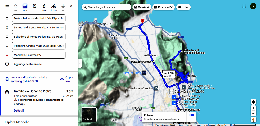Collapse the side panel arrow
Screen dimensions: 260x126
[80, 63]
